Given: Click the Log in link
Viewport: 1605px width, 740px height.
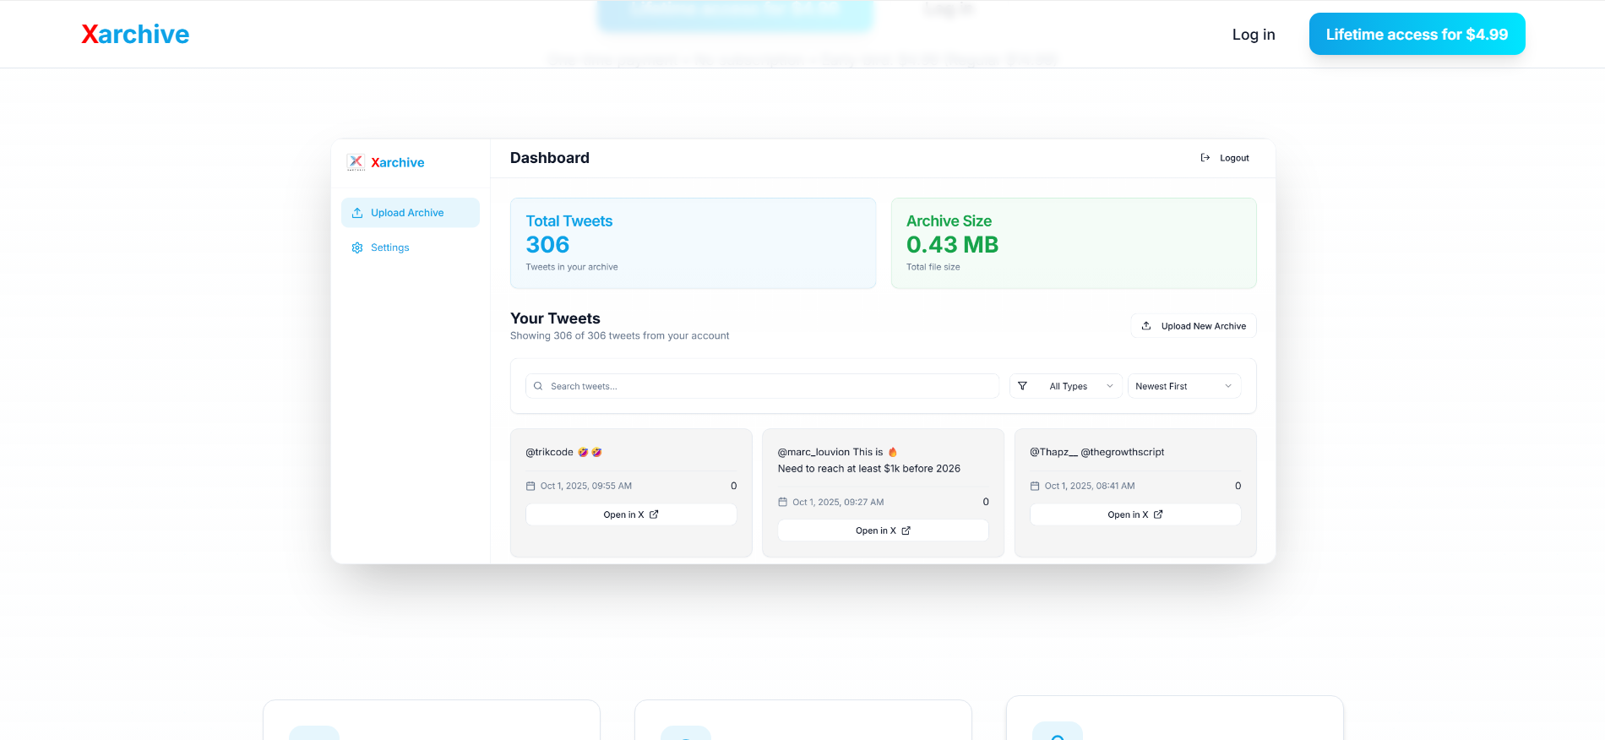Looking at the screenshot, I should (x=1254, y=35).
